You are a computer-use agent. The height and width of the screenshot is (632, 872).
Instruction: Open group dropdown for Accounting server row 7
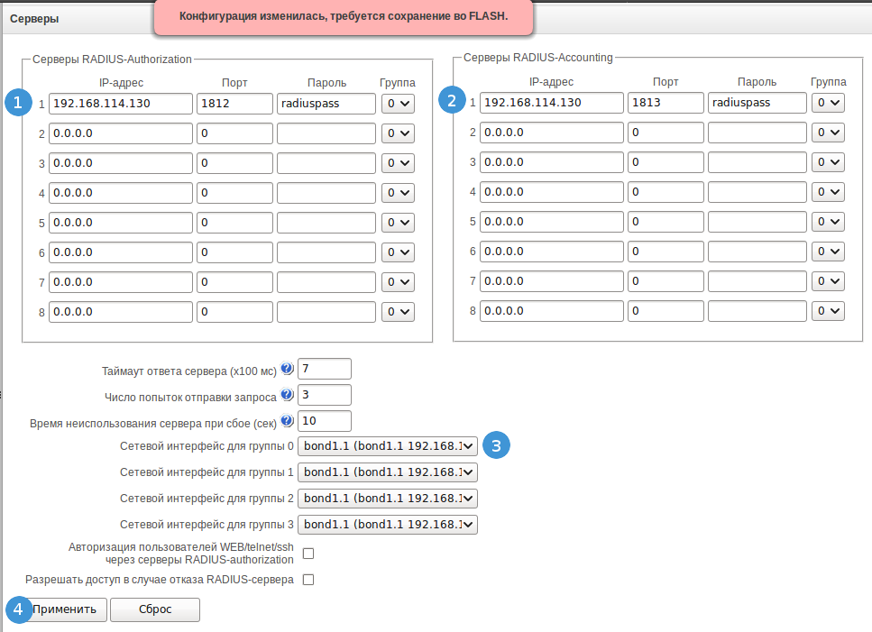828,280
